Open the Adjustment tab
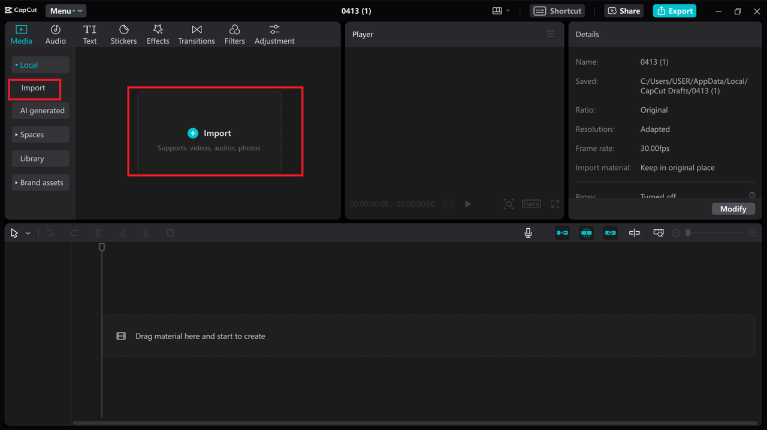 point(274,35)
